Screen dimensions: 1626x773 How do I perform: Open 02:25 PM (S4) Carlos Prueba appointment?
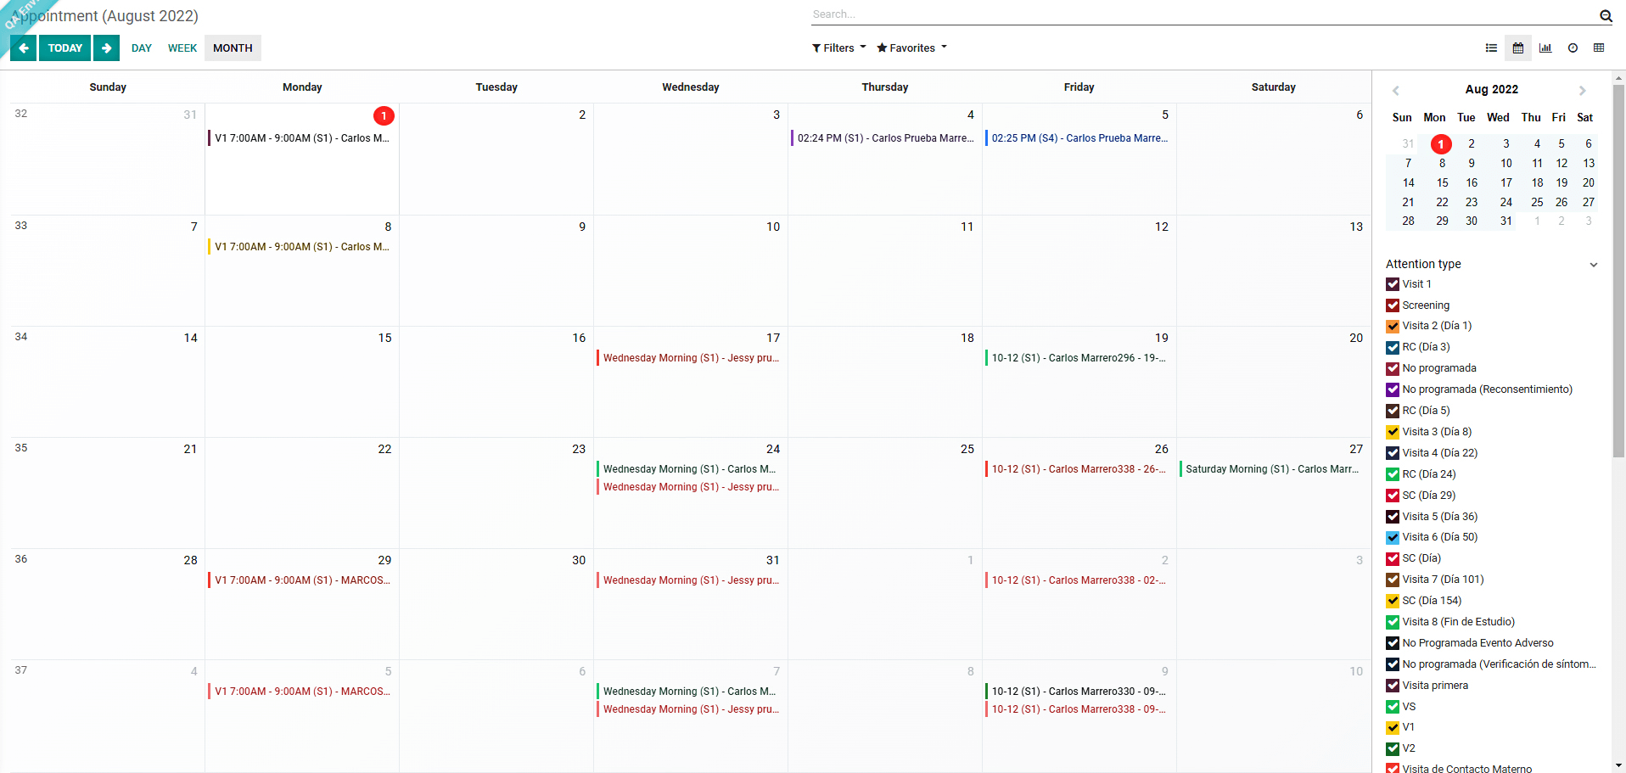(1079, 138)
